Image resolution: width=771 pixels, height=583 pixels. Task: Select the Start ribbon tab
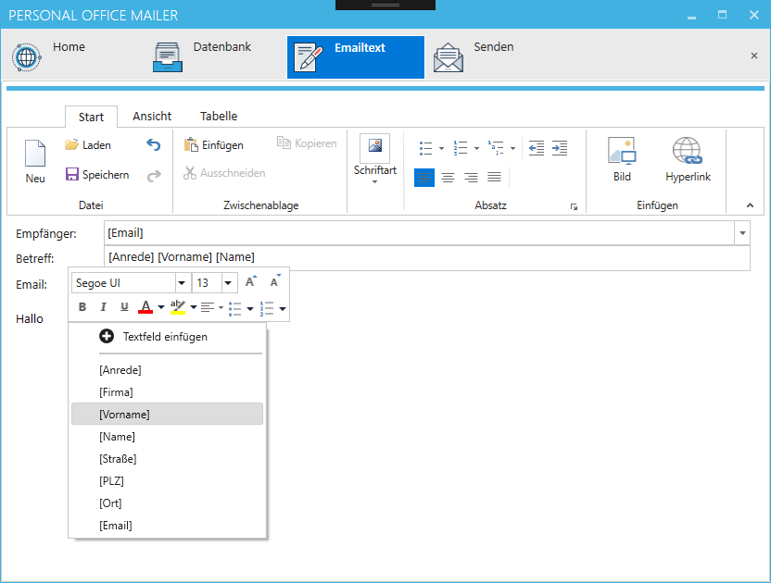(x=91, y=117)
